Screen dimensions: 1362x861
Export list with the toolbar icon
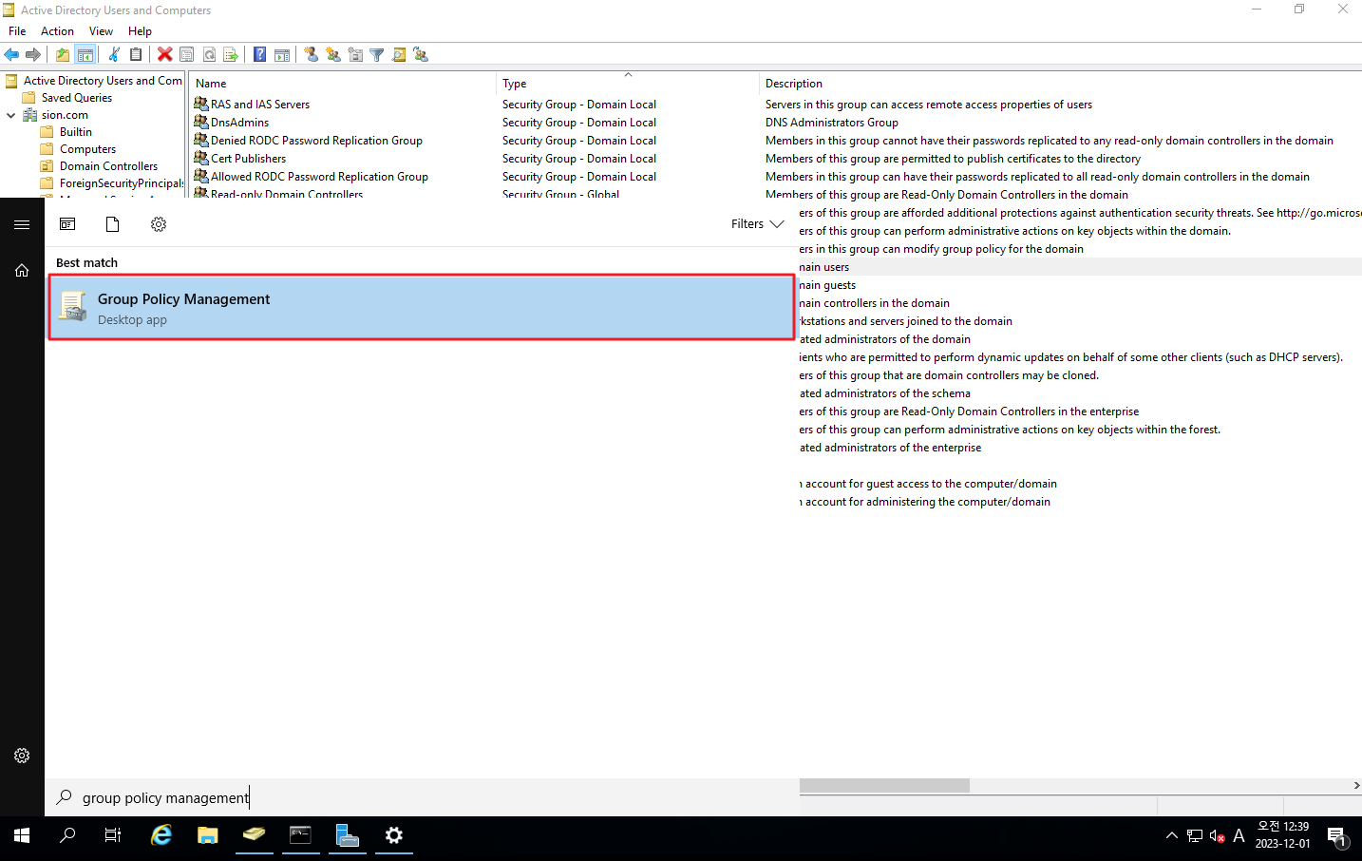pyautogui.click(x=231, y=55)
